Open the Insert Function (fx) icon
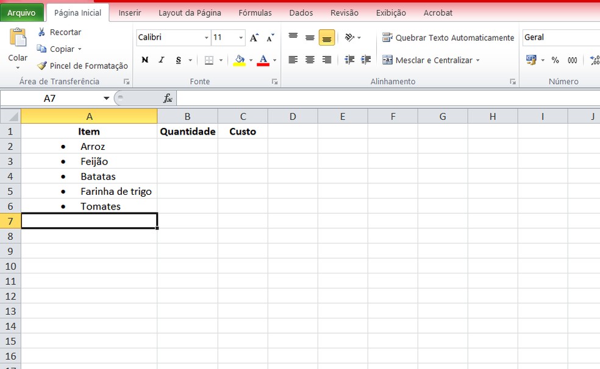This screenshot has height=369, width=600. (162, 98)
